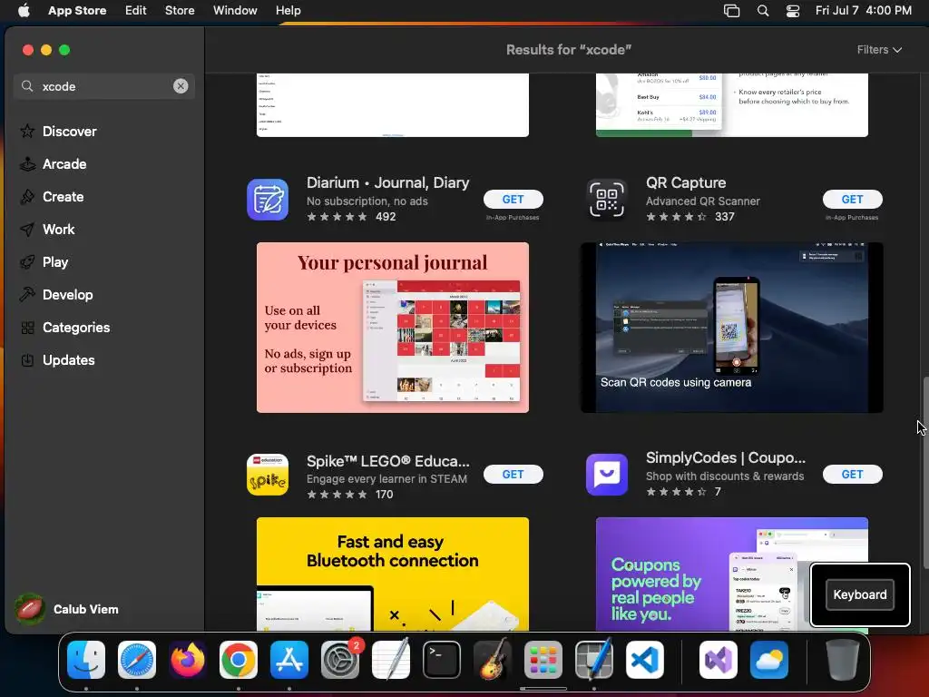Launch Visual Studio purple icon in Dock
929x697 pixels.
coord(719,660)
